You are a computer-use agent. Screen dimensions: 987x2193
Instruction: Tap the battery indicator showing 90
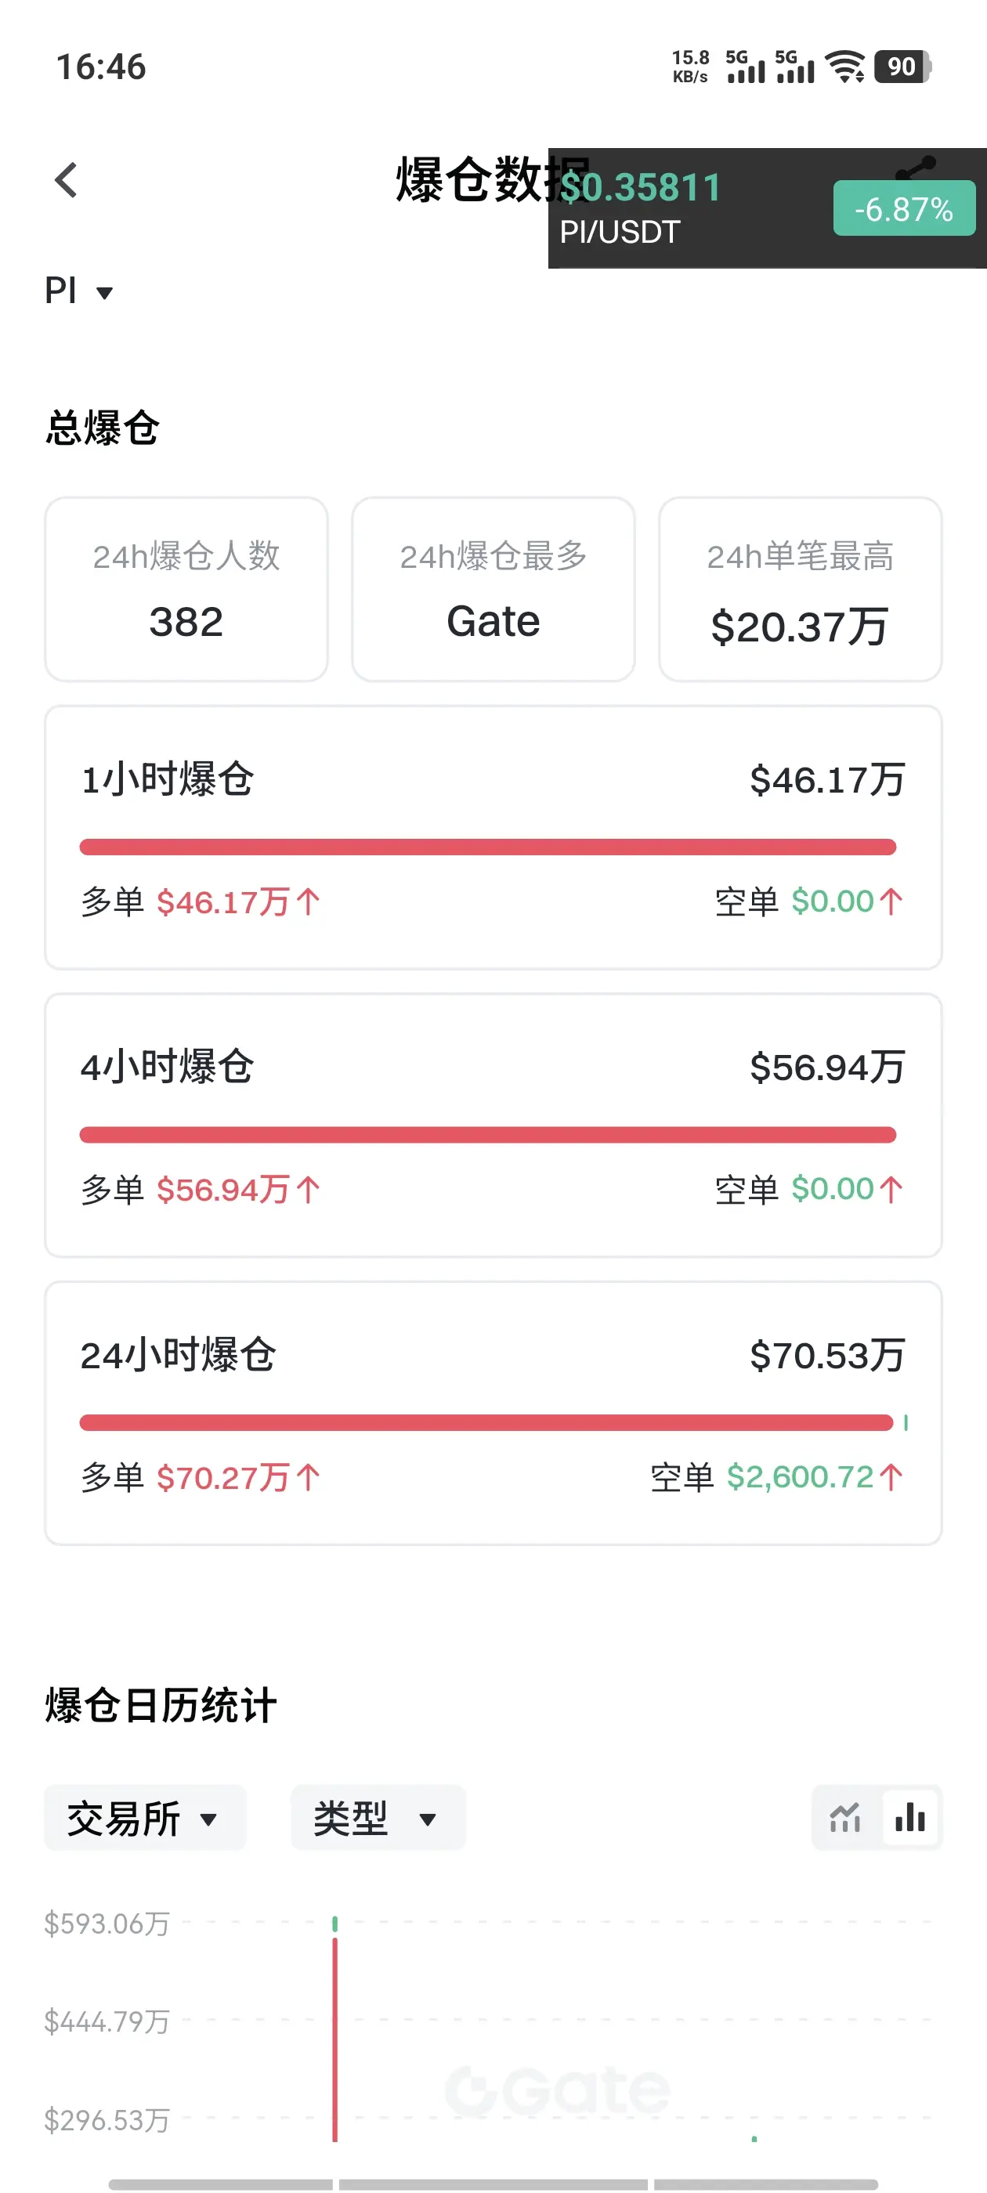click(902, 67)
